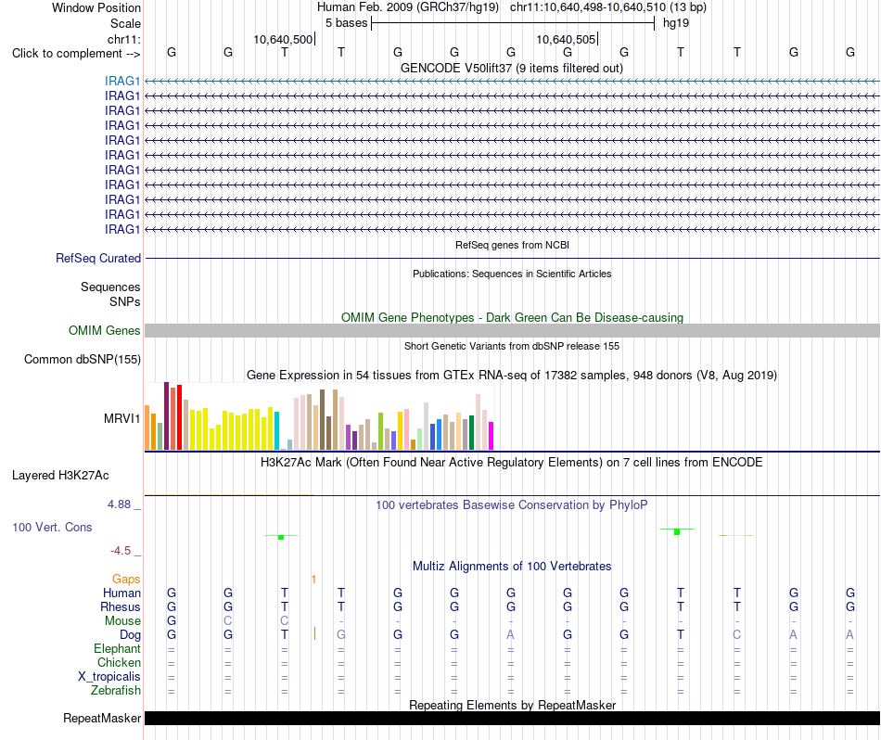Image resolution: width=881 pixels, height=740 pixels.
Task: Click the 100 Vert. Cons label
Action: coord(52,527)
